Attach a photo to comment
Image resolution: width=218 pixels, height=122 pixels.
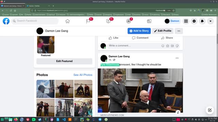pyautogui.click(x=168, y=46)
